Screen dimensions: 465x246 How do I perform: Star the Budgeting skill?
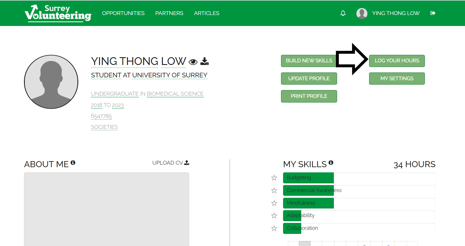pyautogui.click(x=274, y=178)
